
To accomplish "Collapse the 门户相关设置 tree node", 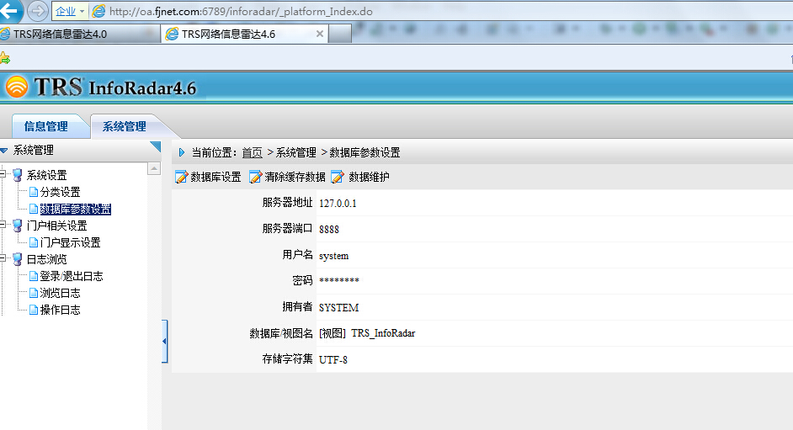I will (x=3, y=225).
